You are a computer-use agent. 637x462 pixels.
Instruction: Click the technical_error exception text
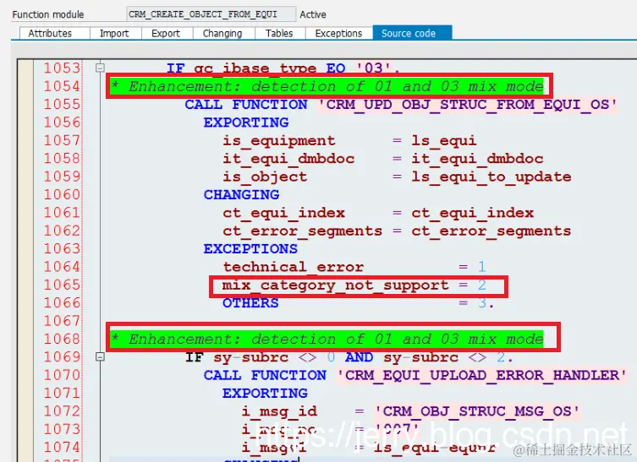tap(293, 267)
